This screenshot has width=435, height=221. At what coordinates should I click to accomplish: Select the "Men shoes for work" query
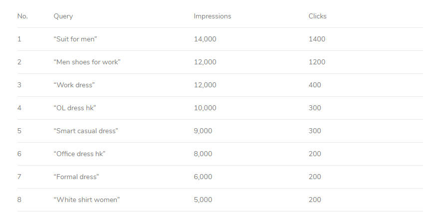click(87, 62)
